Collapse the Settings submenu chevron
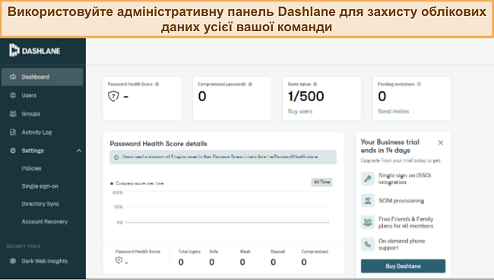494x280 pixels. [79, 151]
